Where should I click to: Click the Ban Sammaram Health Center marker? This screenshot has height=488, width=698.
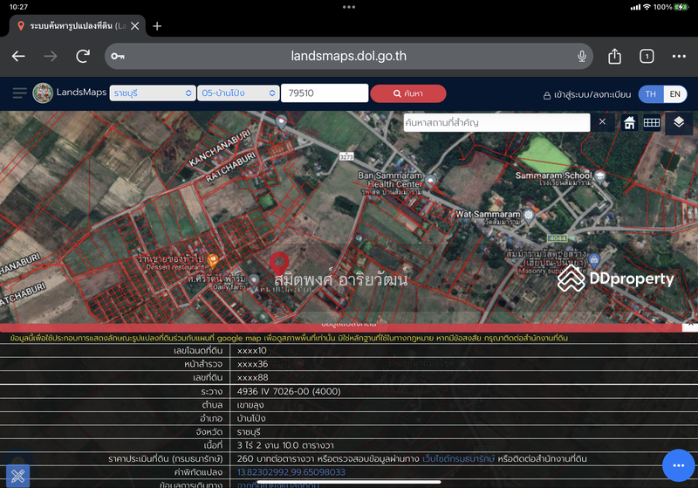coord(430,181)
